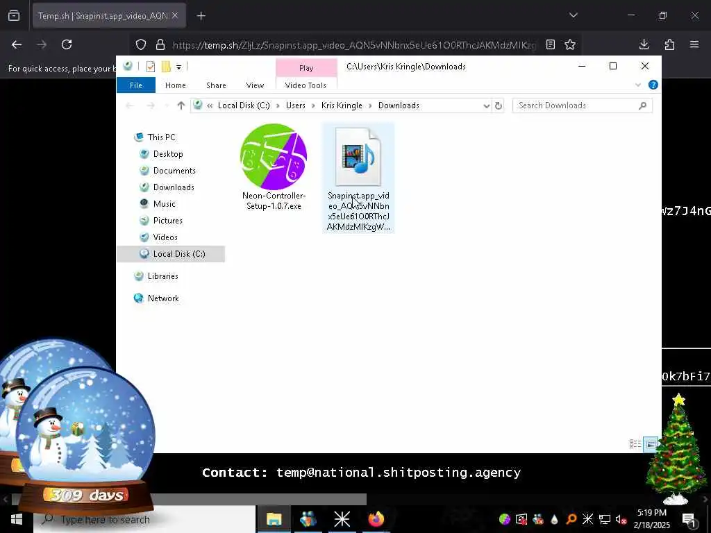Open a new Firefox tab

201,16
